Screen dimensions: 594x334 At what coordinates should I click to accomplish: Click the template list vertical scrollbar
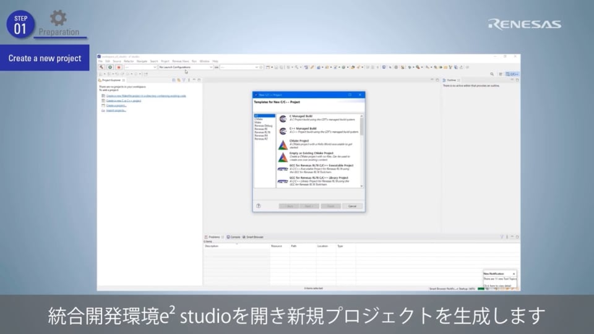click(x=362, y=127)
